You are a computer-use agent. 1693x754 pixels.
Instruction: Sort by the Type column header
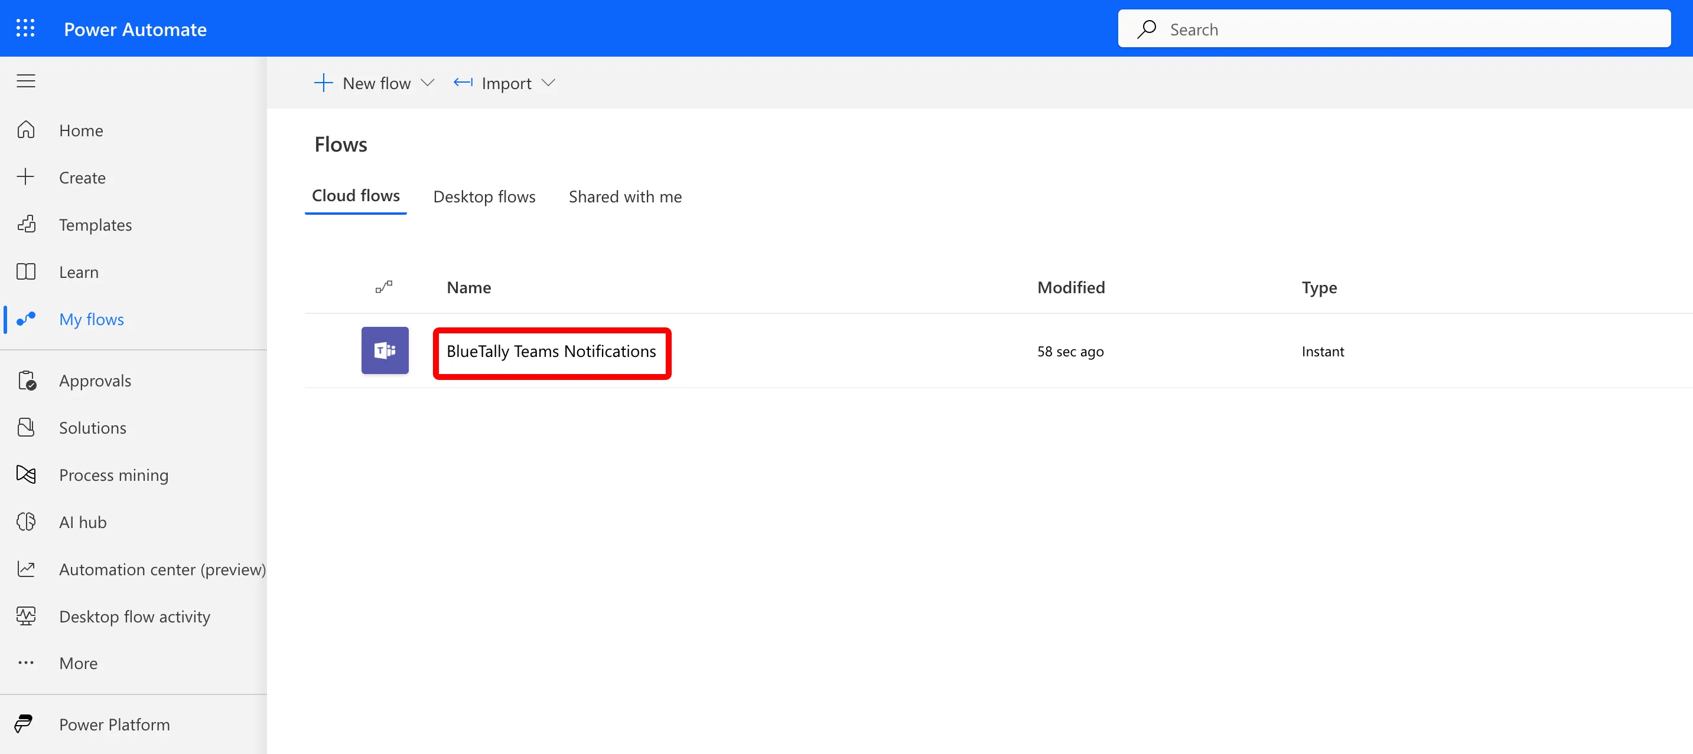pos(1318,287)
